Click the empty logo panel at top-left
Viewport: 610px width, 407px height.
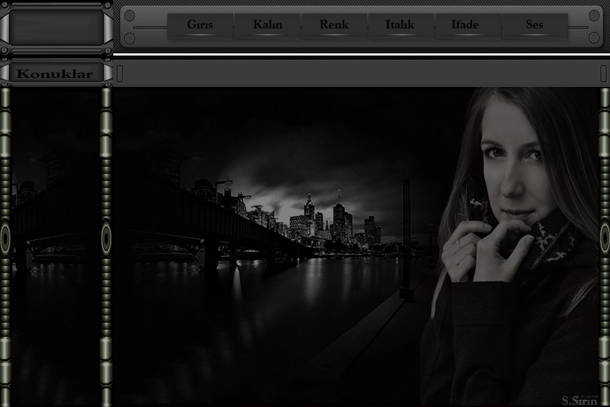pyautogui.click(x=56, y=27)
